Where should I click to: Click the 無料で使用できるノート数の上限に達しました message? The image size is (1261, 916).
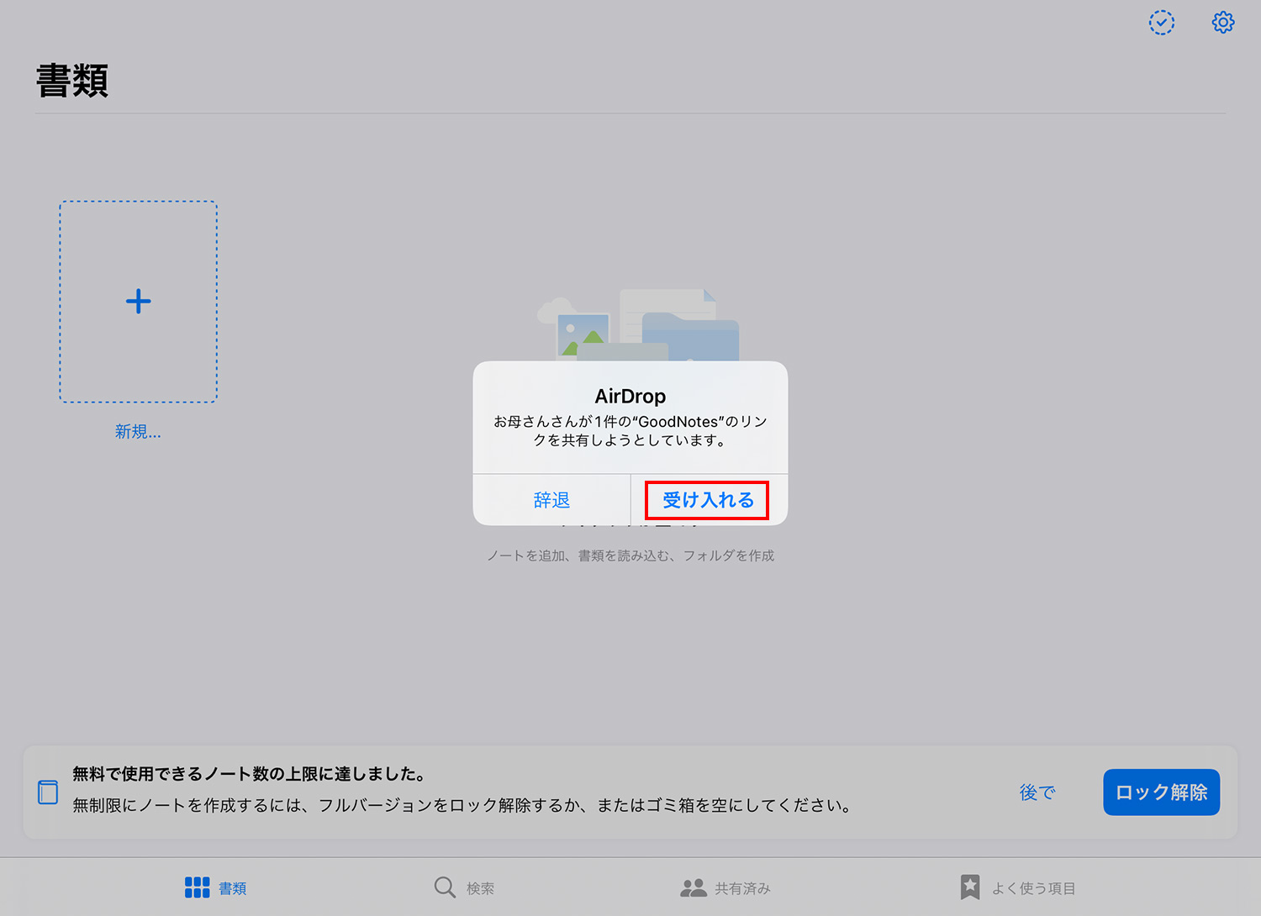249,773
